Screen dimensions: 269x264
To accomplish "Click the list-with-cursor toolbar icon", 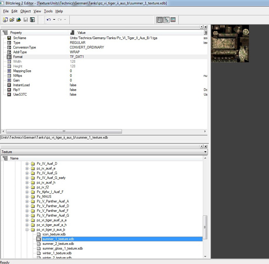I will tap(32, 20).
